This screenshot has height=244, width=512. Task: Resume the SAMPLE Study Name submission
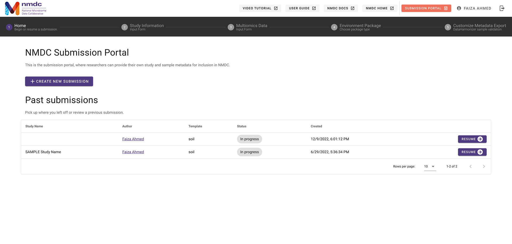click(x=472, y=152)
